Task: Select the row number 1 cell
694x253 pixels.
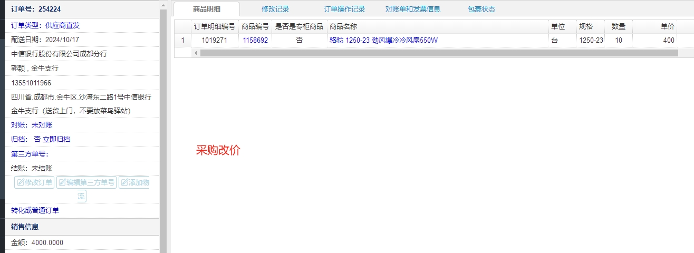Action: 183,40
